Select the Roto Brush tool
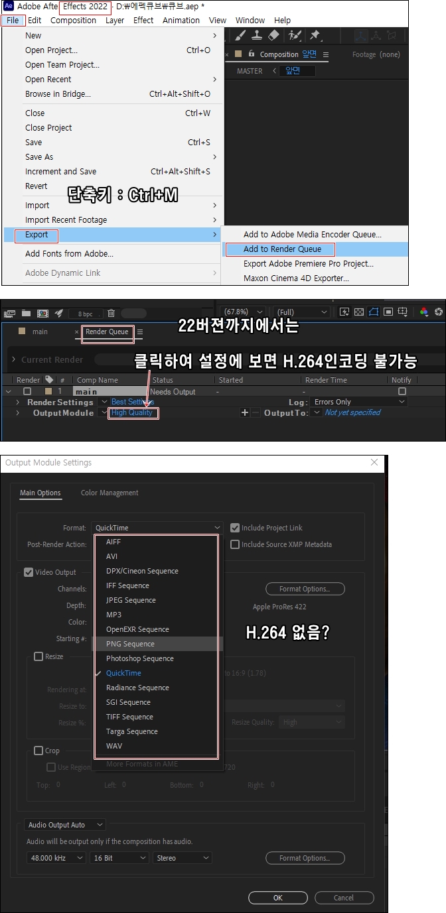 coord(295,35)
